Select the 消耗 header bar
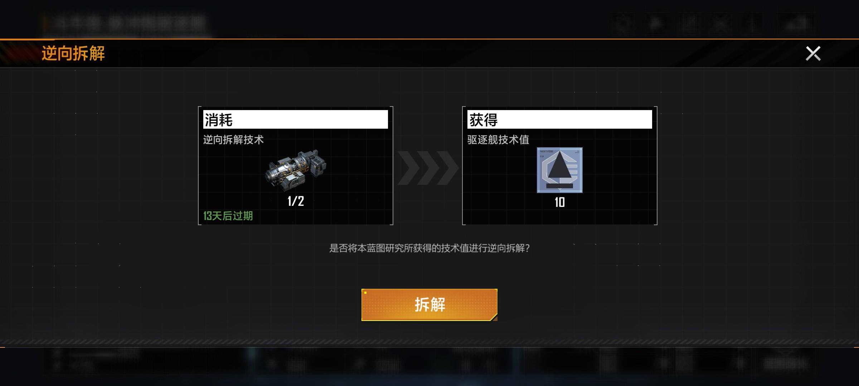Viewport: 859px width, 386px height. (296, 119)
